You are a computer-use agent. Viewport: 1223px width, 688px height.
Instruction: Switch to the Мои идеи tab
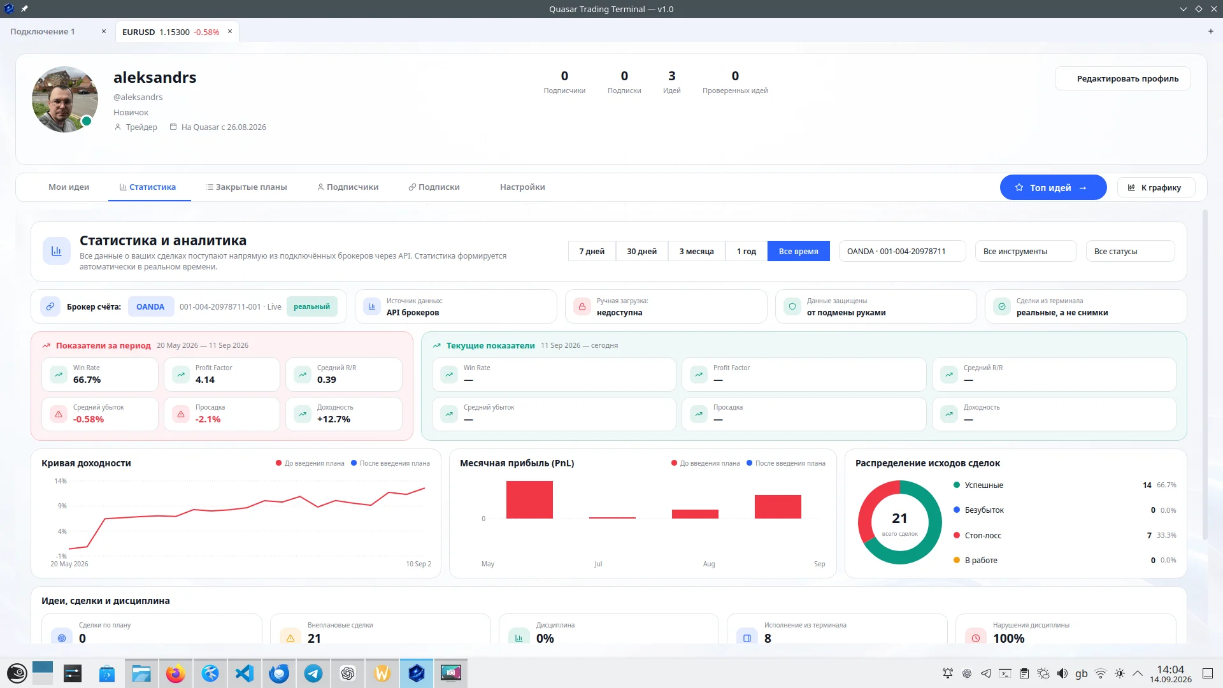point(69,187)
